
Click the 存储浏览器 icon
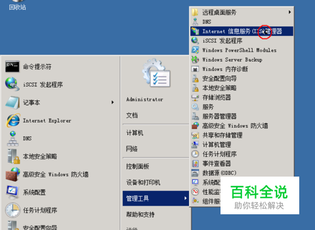coord(195,97)
